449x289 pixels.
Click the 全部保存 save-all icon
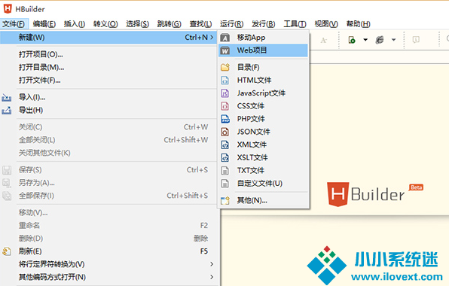[7, 196]
